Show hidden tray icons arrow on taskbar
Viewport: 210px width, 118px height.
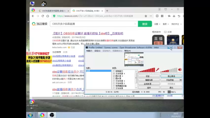[168, 115]
